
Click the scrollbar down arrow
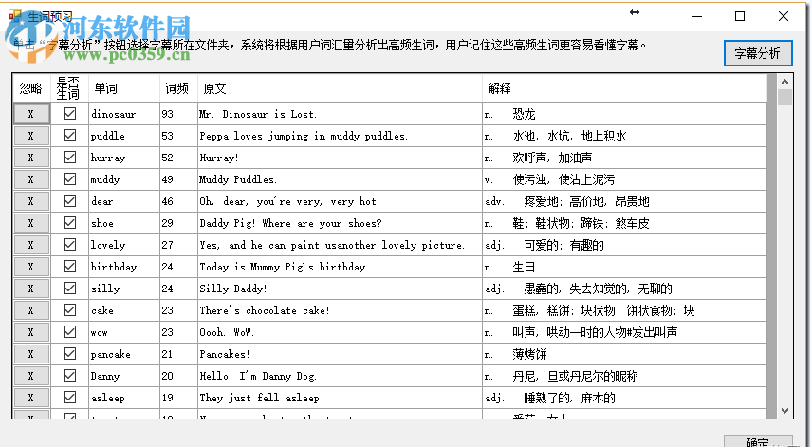[784, 411]
